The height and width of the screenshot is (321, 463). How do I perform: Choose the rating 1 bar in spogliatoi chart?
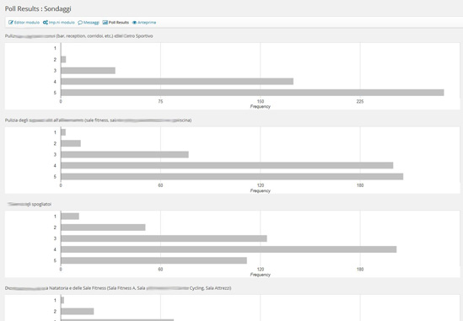click(70, 217)
